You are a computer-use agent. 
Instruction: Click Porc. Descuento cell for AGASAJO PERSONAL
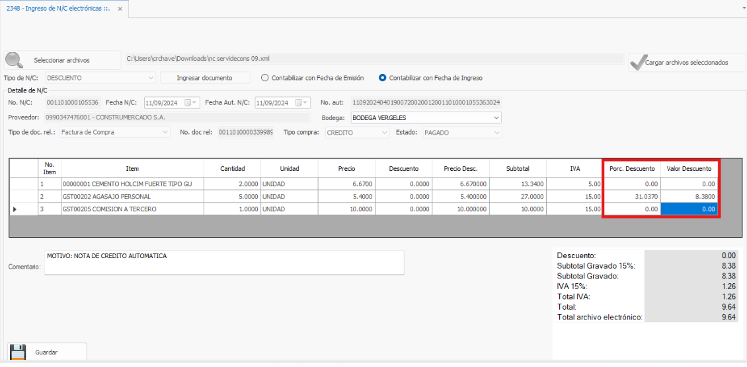click(631, 197)
